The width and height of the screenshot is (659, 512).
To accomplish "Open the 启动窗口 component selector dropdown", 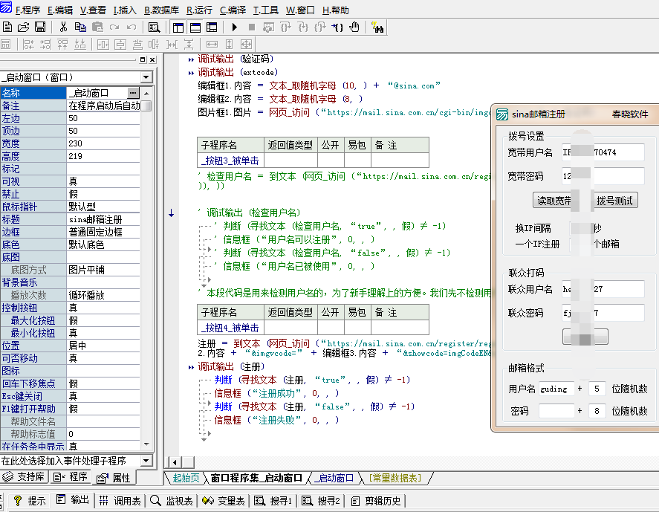I will pyautogui.click(x=146, y=77).
